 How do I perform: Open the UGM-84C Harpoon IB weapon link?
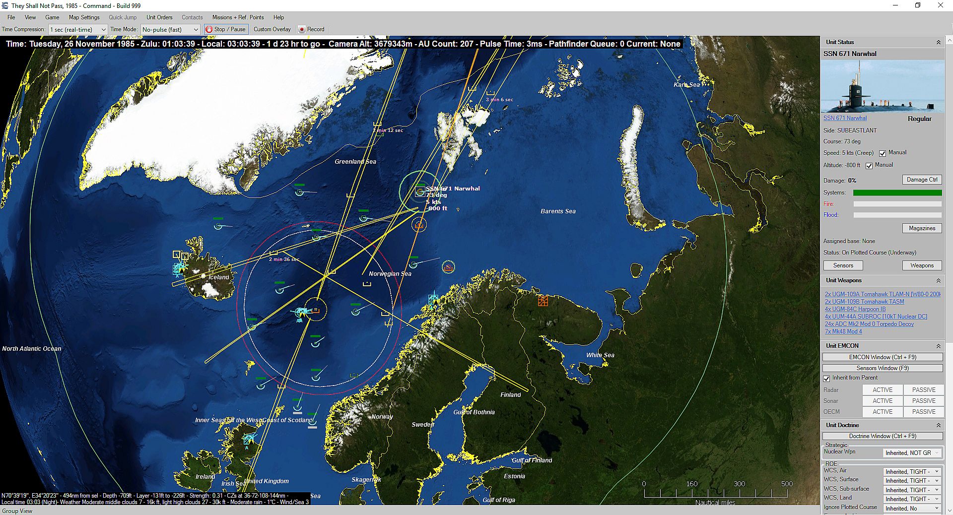[x=855, y=309]
